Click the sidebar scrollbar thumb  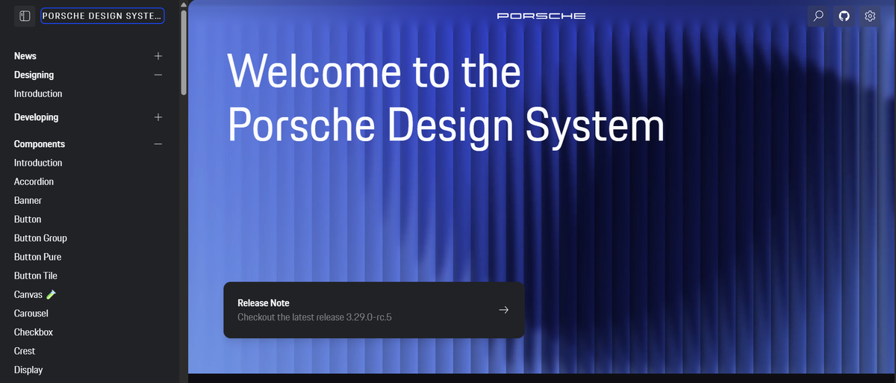pyautogui.click(x=184, y=52)
